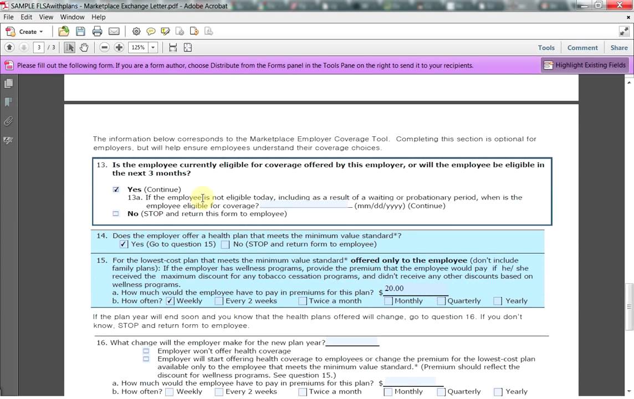Check Weekly in question 16
The height and width of the screenshot is (399, 634).
click(170, 392)
